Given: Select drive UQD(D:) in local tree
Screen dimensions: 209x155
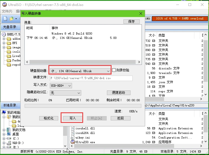Looking at the screenshot, I should pyautogui.click(x=15, y=143).
